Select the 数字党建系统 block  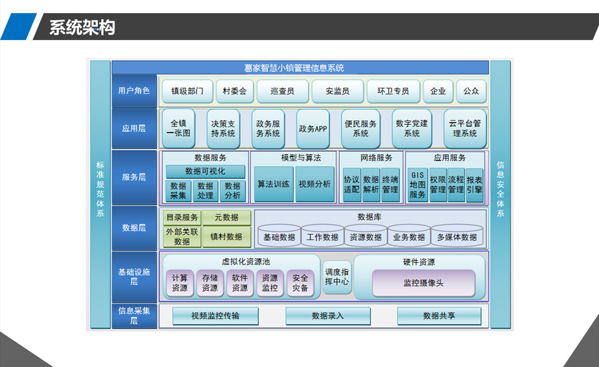tap(412, 129)
